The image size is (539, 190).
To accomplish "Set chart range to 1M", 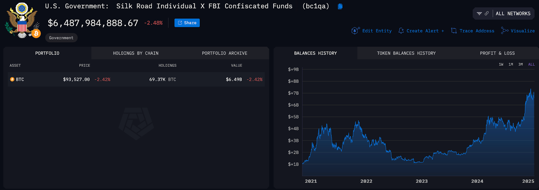I will [x=511, y=64].
